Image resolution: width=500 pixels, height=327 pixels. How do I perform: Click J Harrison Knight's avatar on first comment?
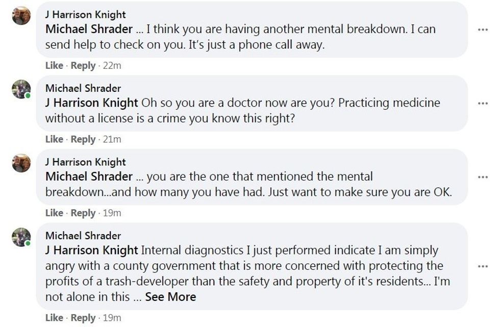(x=21, y=16)
